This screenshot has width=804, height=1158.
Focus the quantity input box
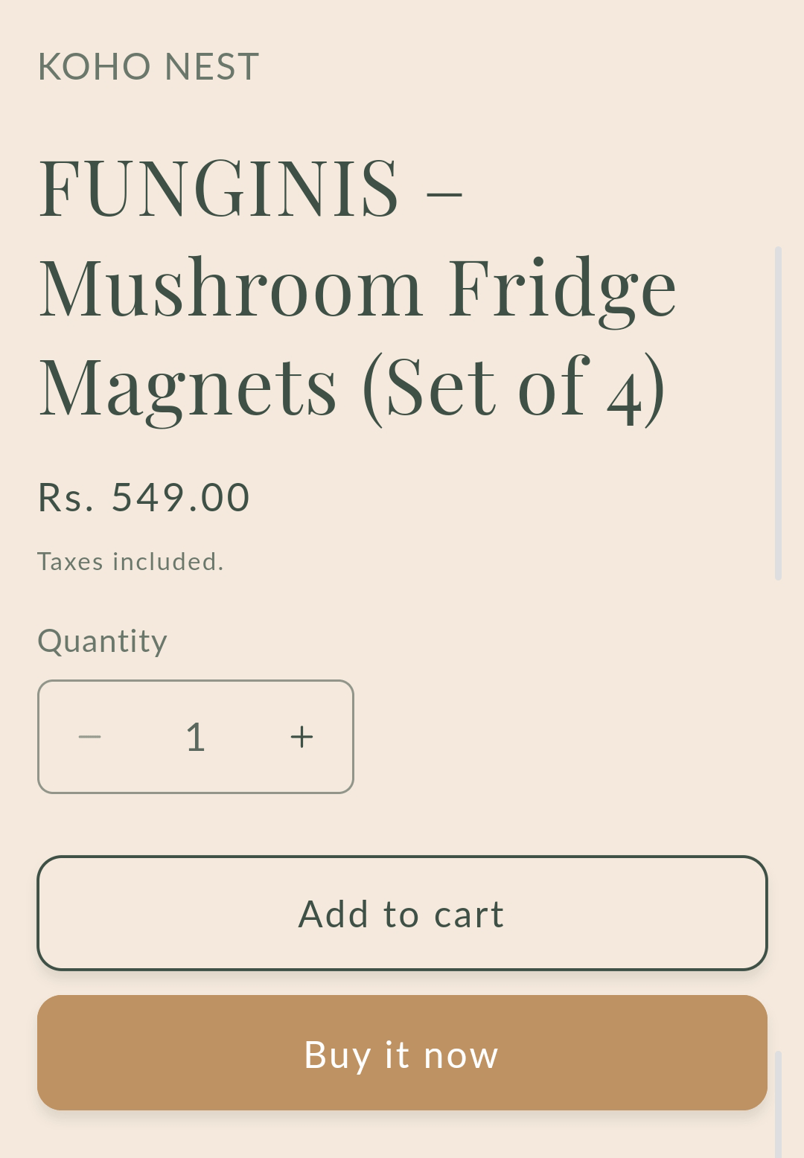[196, 737]
